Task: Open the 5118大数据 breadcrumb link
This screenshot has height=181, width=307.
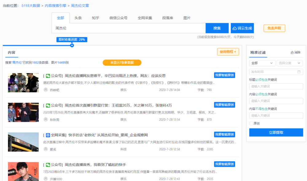Action: point(31,6)
